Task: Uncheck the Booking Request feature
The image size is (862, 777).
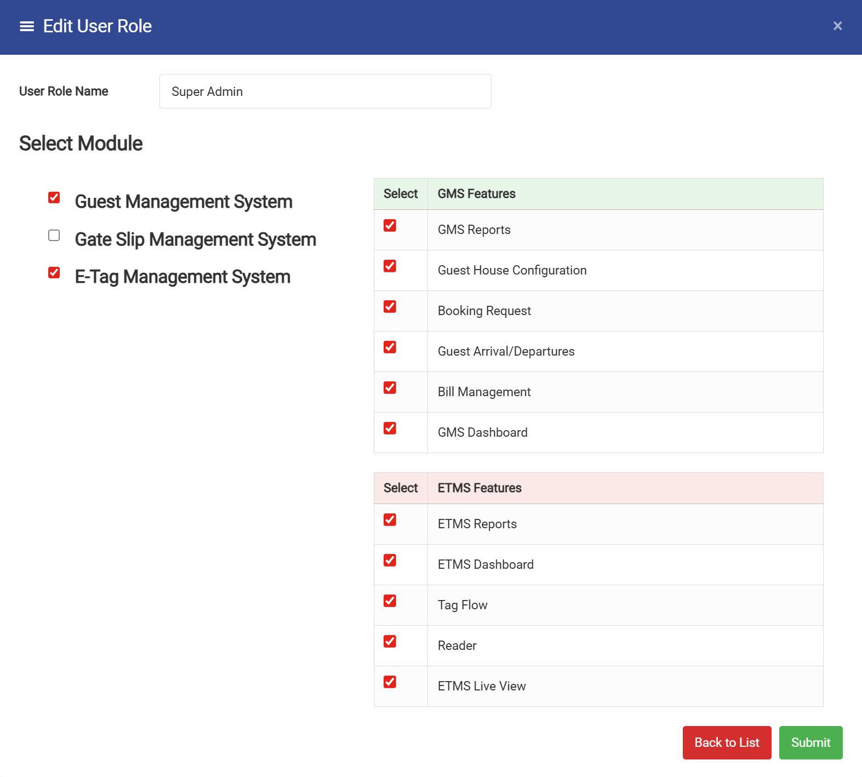Action: [x=390, y=307]
